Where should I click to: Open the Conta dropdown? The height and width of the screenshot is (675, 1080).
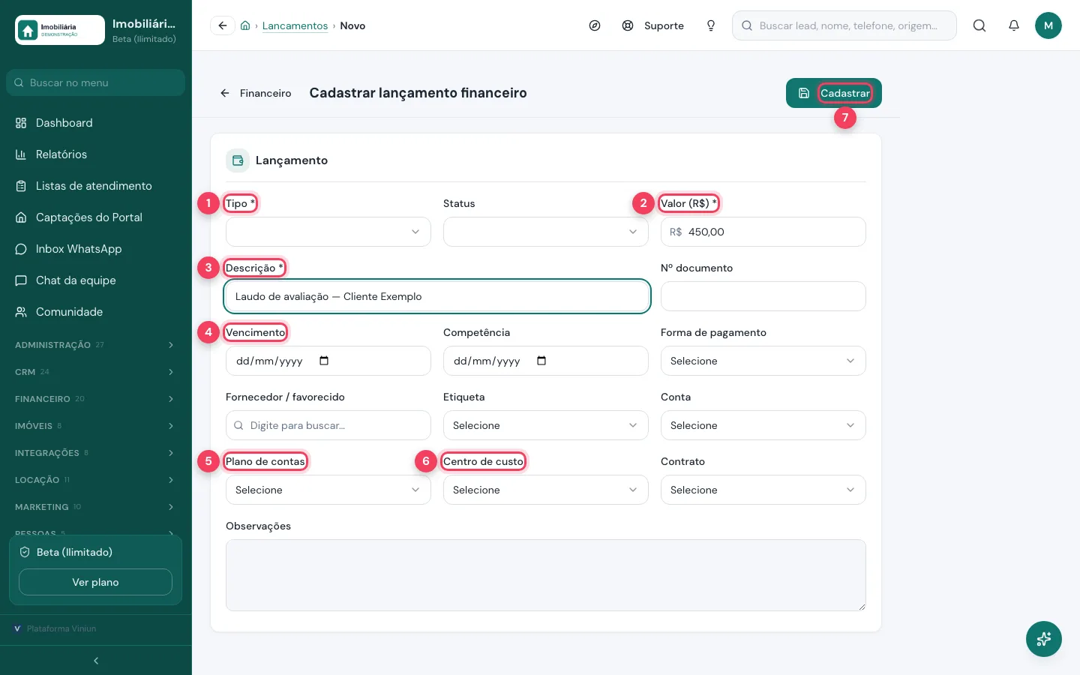(x=763, y=425)
